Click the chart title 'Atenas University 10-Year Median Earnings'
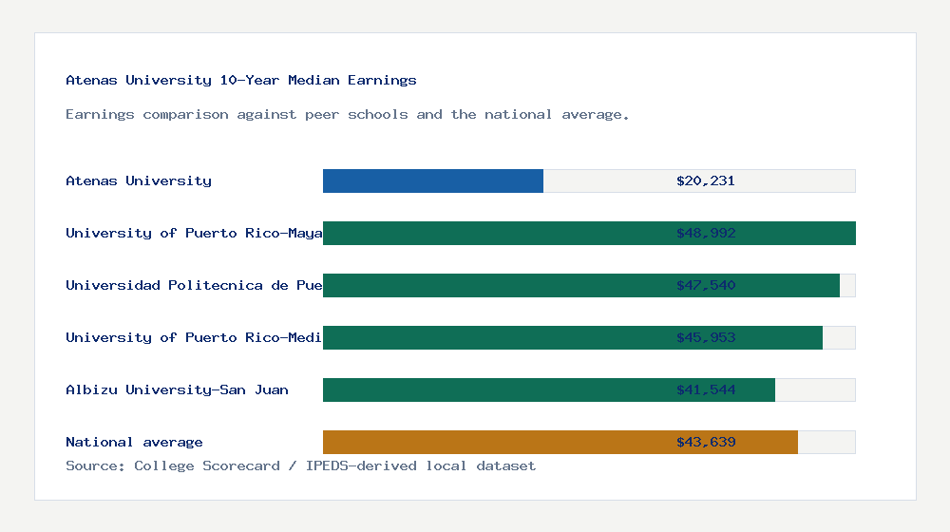 (241, 80)
